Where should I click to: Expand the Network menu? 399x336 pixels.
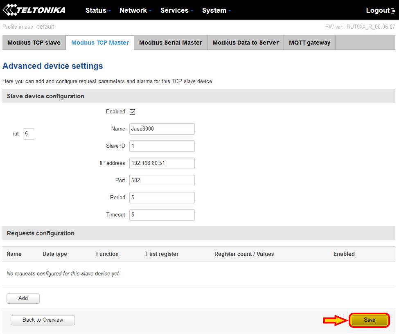coord(135,11)
